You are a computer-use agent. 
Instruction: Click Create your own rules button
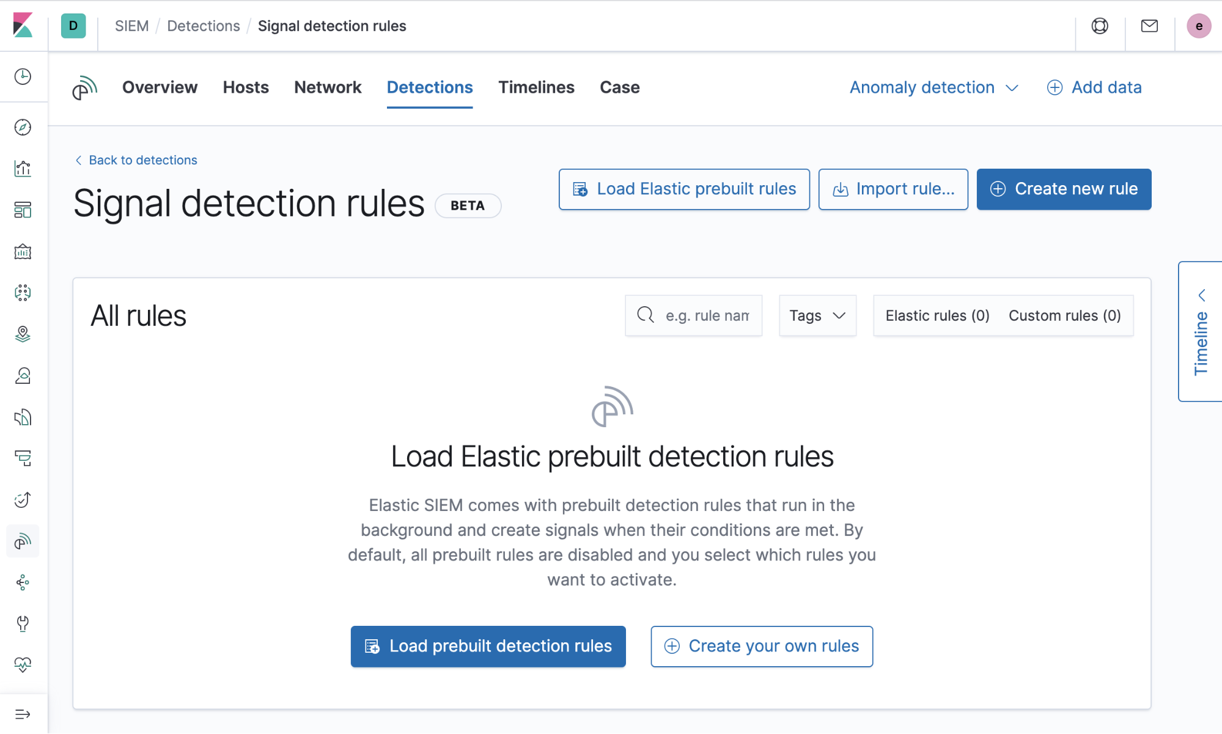(762, 646)
